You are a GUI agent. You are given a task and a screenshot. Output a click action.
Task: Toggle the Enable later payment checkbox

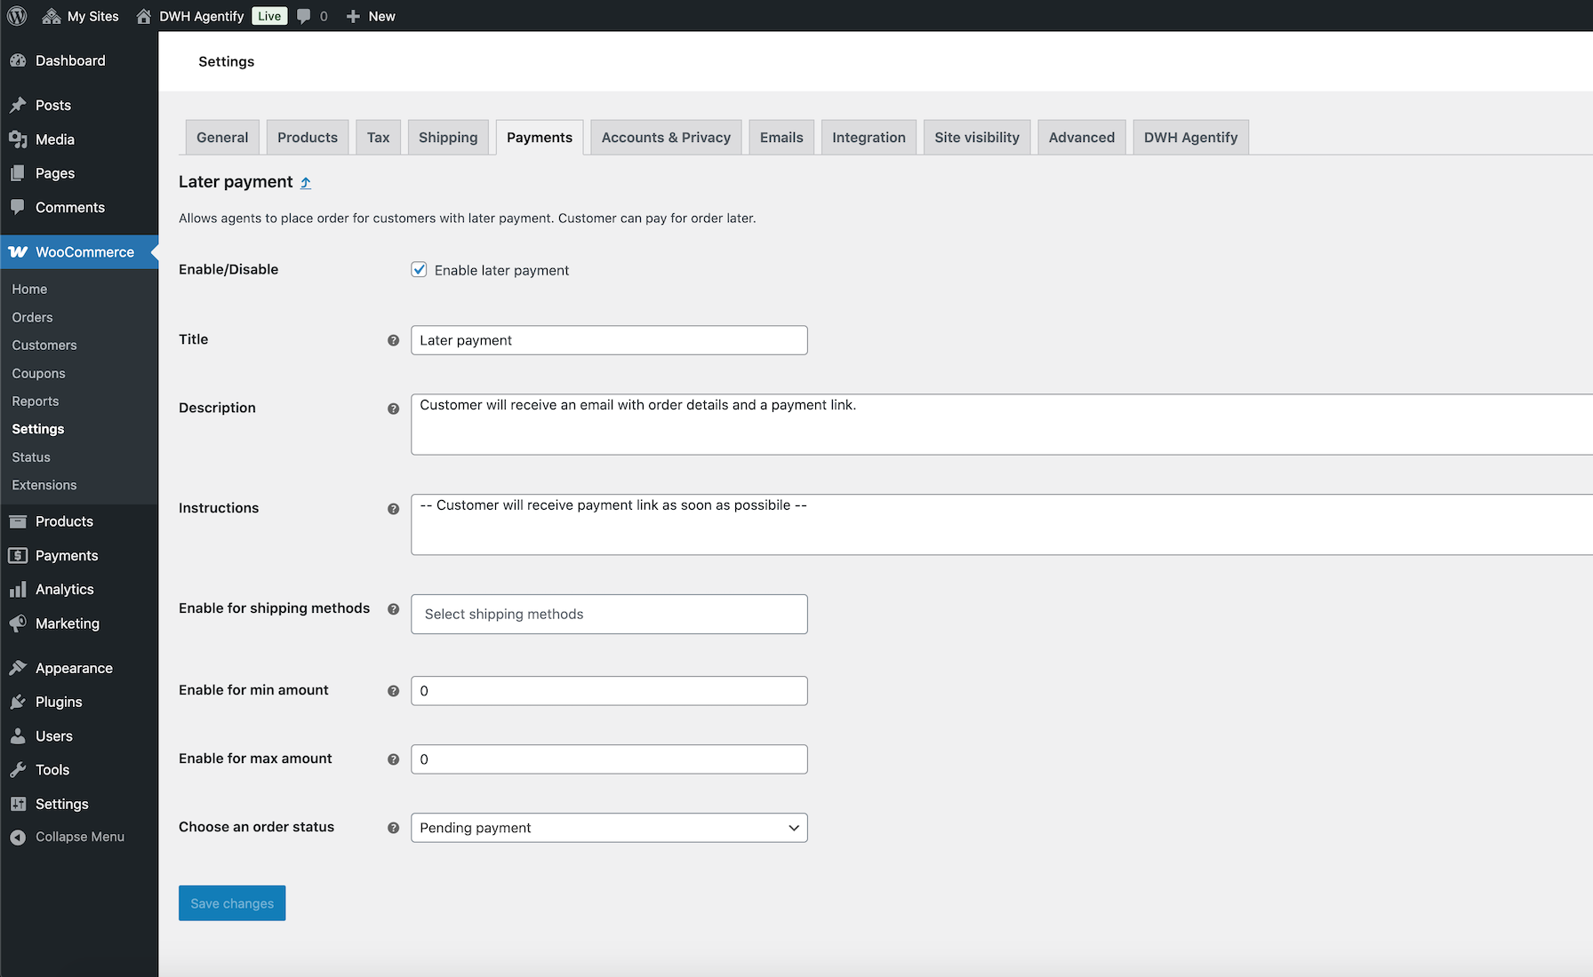pos(419,269)
